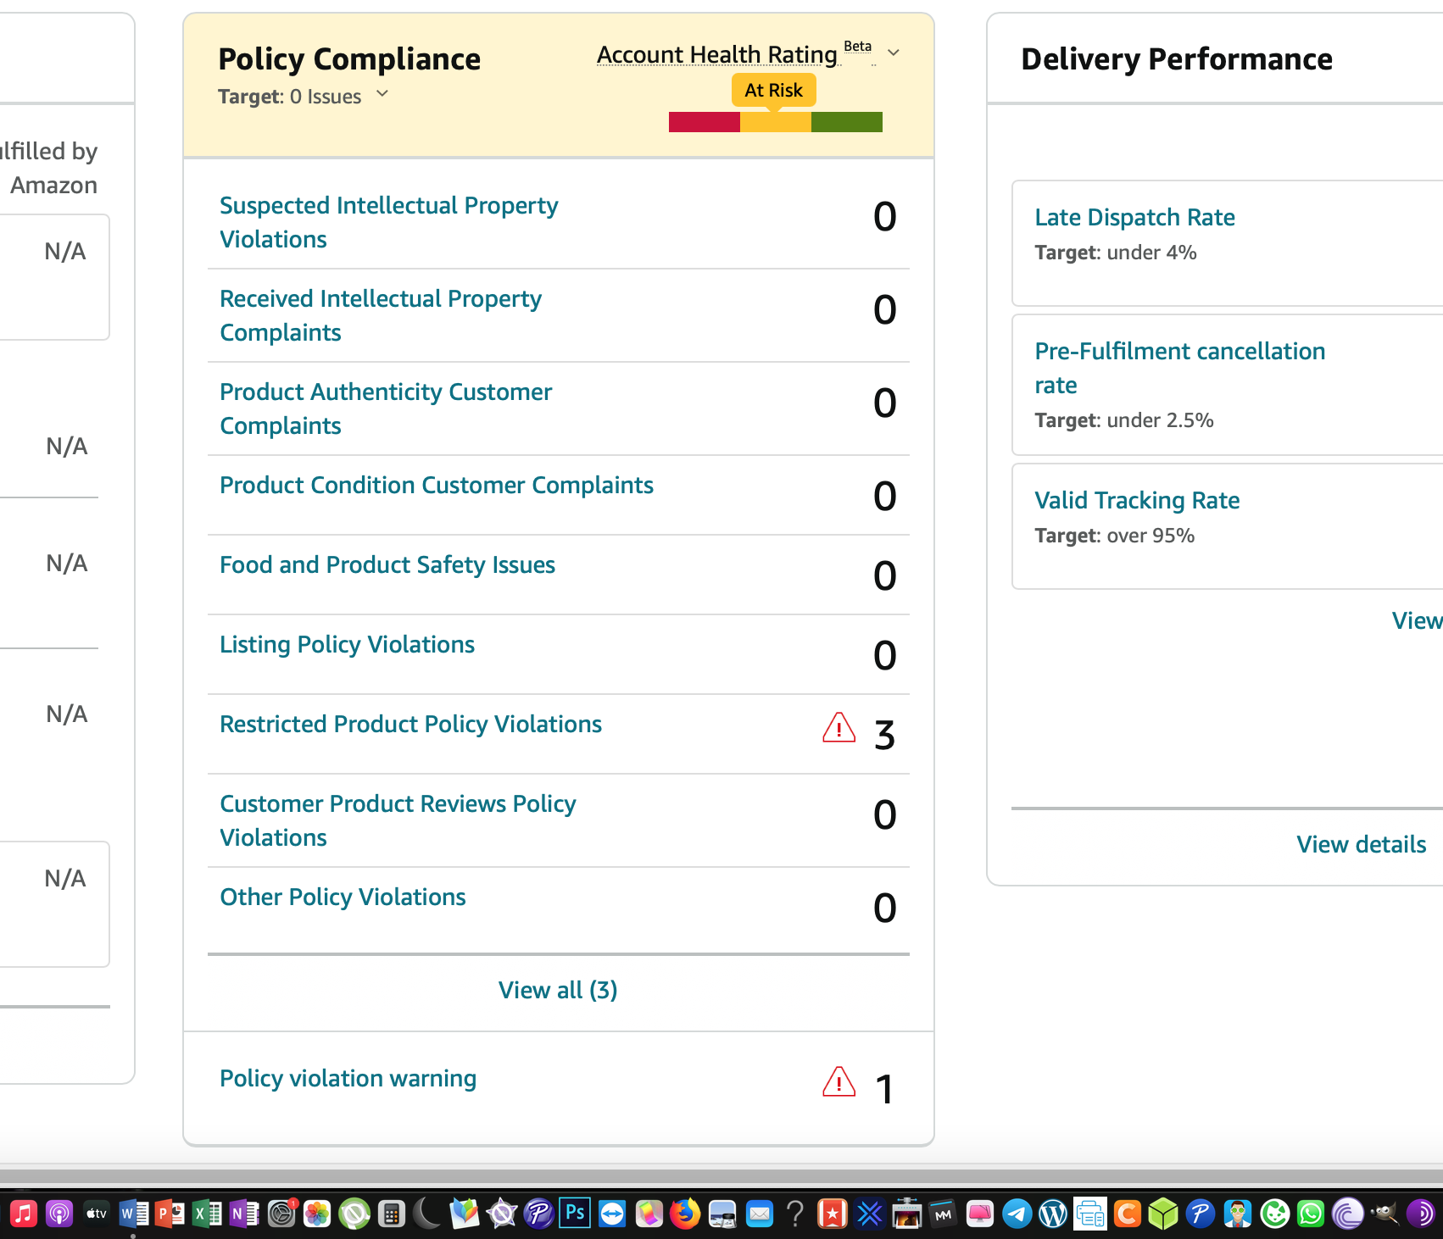Image resolution: width=1443 pixels, height=1239 pixels.
Task: Click the At Risk rating badge
Action: [x=774, y=90]
